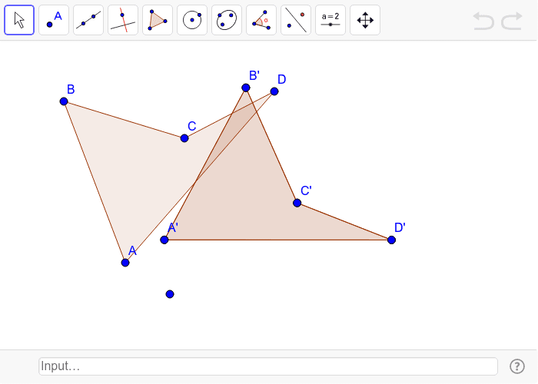Click segment B'C' of the image polygon
The image size is (538, 384).
pyautogui.click(x=271, y=145)
